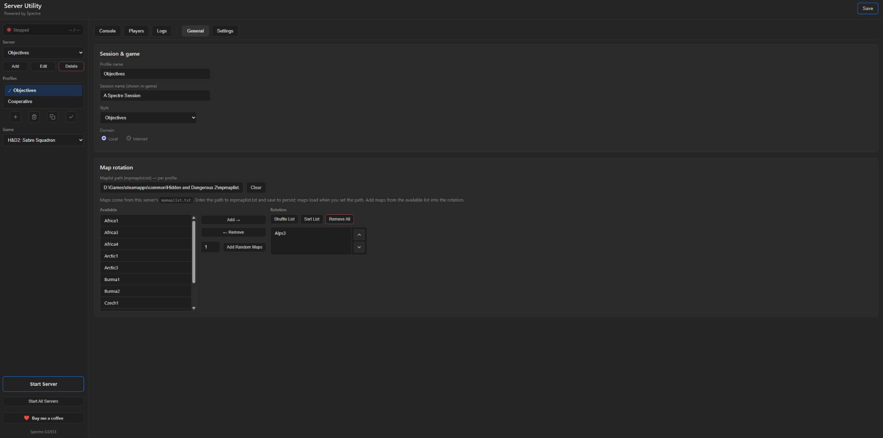Move rotation map down with chevron

tap(359, 247)
